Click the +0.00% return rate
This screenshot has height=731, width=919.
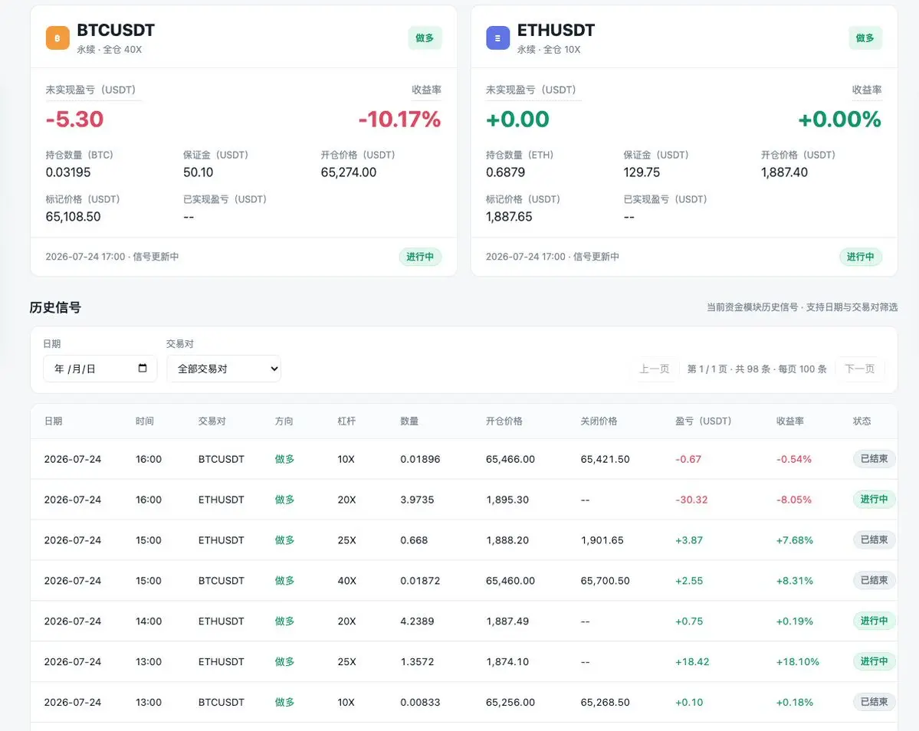pos(840,120)
